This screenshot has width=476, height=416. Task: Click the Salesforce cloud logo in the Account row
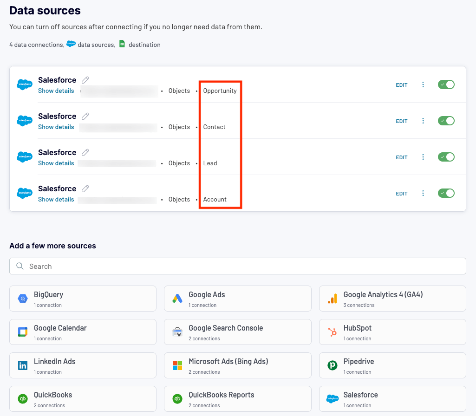point(25,193)
